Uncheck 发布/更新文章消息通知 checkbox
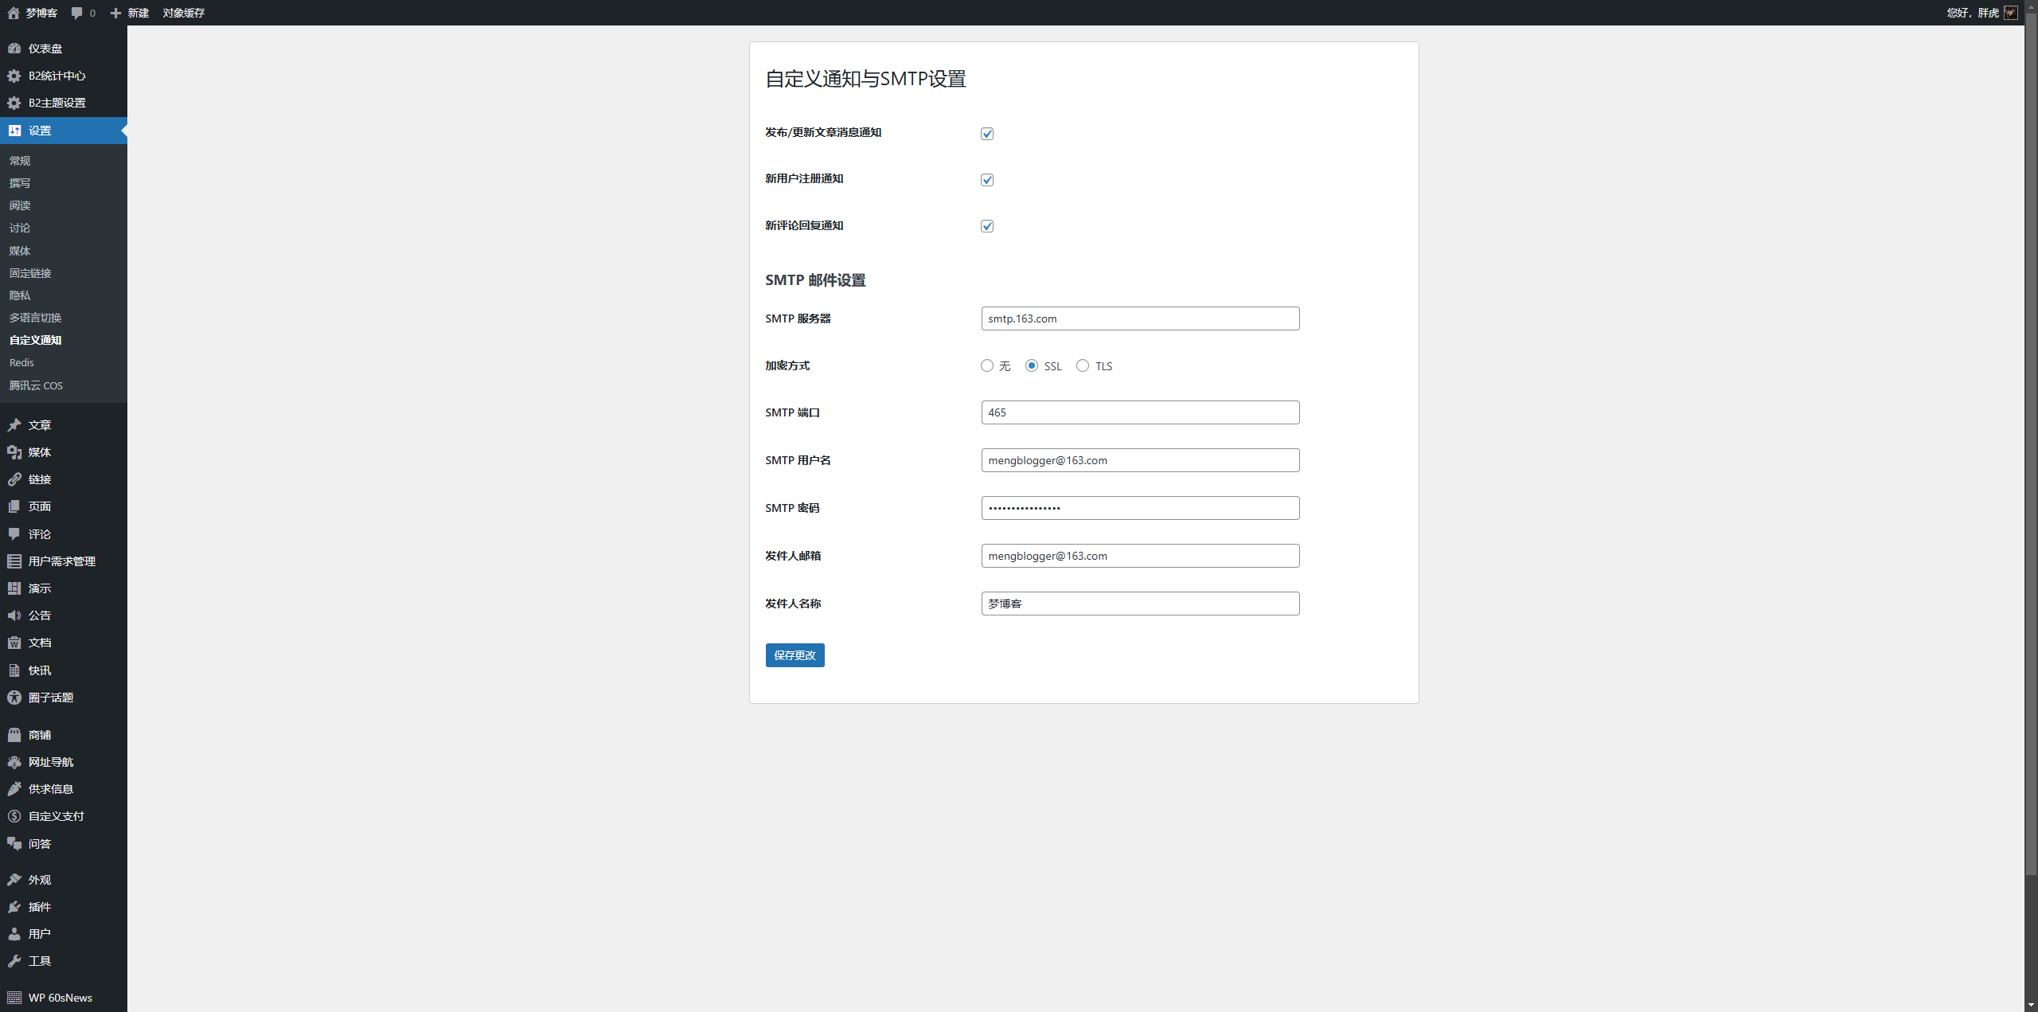This screenshot has height=1012, width=2038. [x=987, y=134]
